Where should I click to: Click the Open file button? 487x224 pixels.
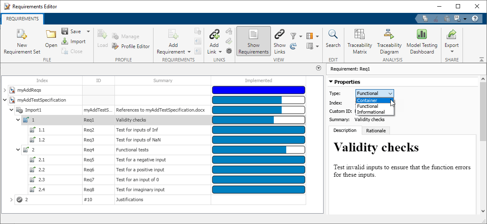(51, 39)
